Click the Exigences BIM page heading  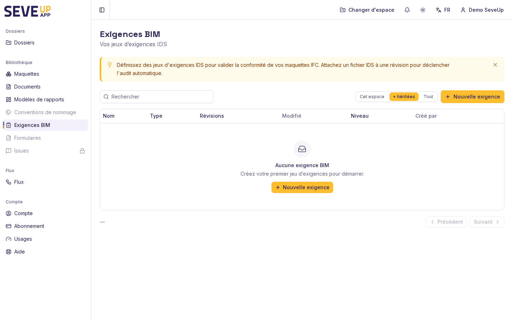130,34
